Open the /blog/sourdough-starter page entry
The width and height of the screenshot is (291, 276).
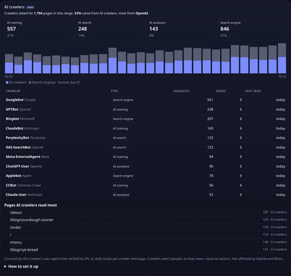(x=31, y=220)
